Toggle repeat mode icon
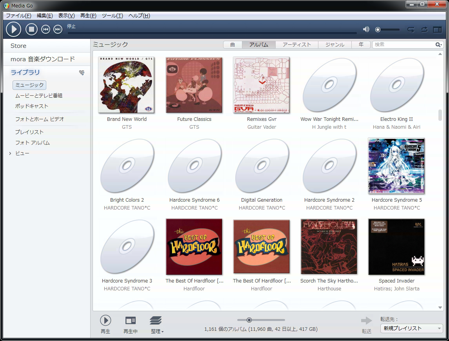Screen dimensions: 449x341 pos(411,29)
